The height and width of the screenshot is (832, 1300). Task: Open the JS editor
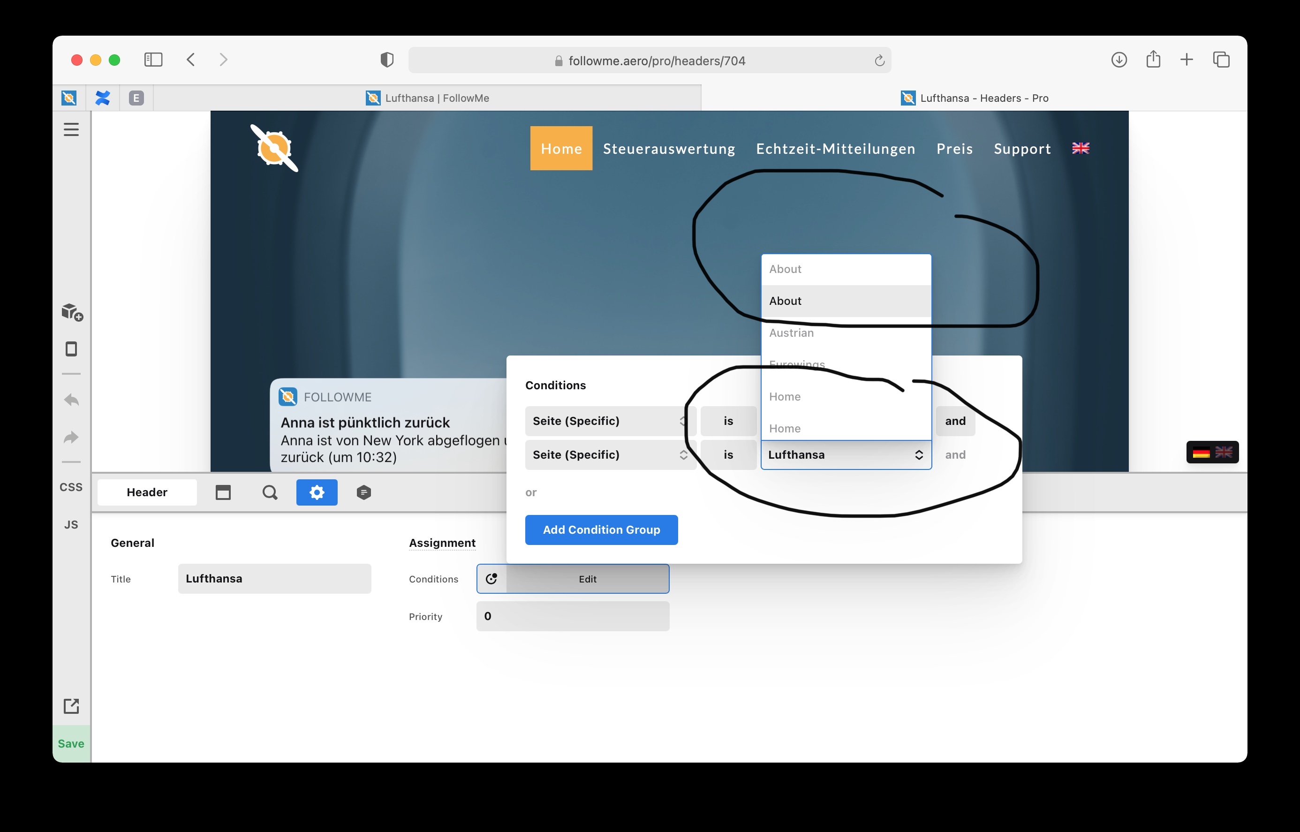[71, 525]
